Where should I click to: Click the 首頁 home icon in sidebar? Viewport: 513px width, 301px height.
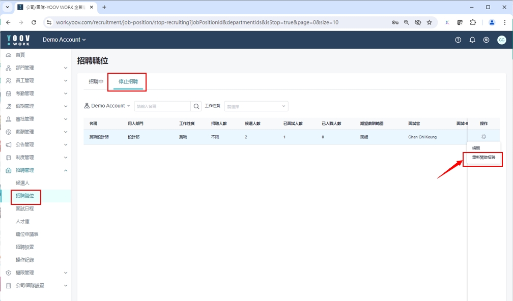pyautogui.click(x=9, y=55)
